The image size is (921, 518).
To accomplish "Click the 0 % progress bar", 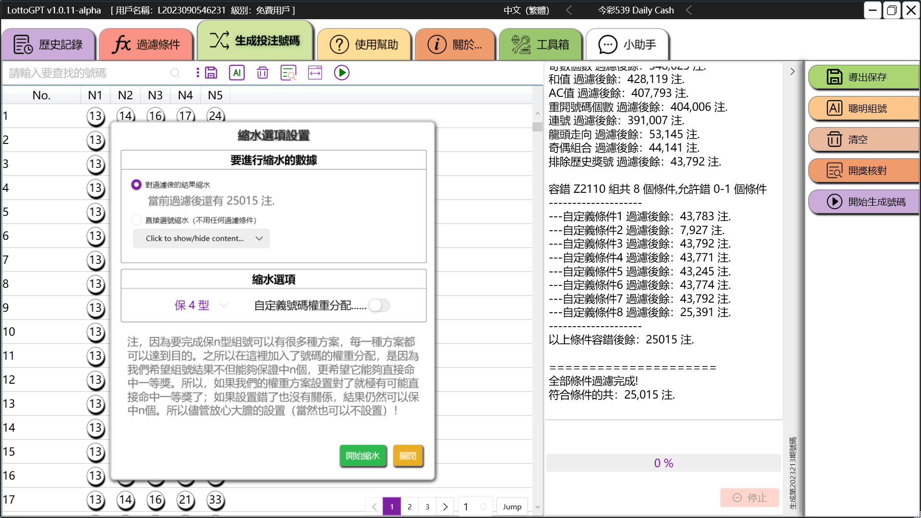I will pyautogui.click(x=664, y=463).
